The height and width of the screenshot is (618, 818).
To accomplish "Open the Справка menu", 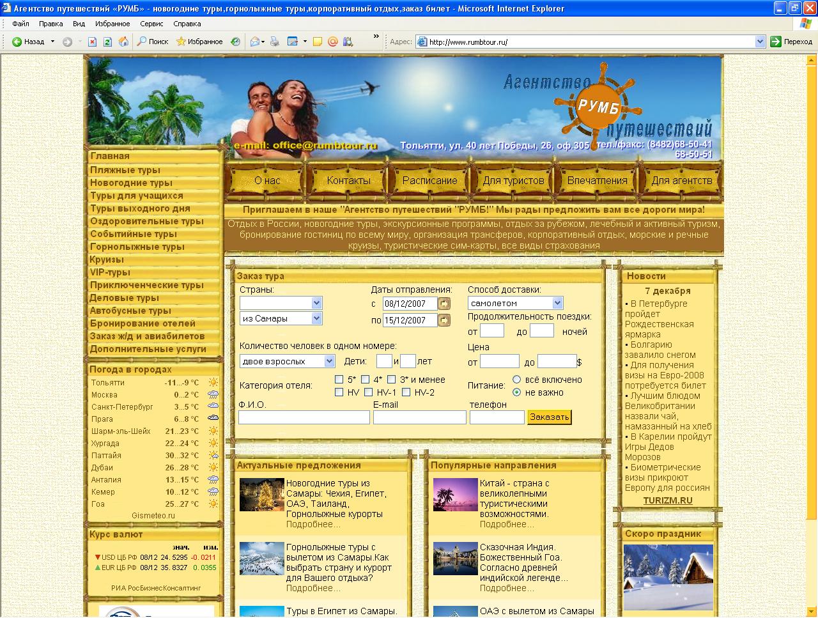I will click(187, 24).
